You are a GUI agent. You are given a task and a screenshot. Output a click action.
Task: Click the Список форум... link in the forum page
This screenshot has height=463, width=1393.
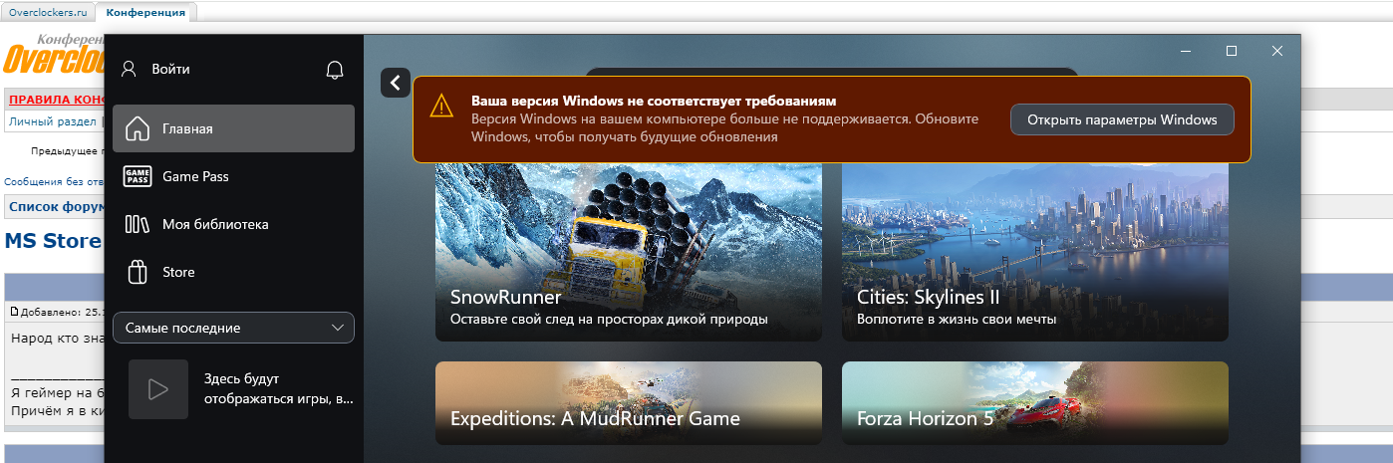(x=56, y=206)
